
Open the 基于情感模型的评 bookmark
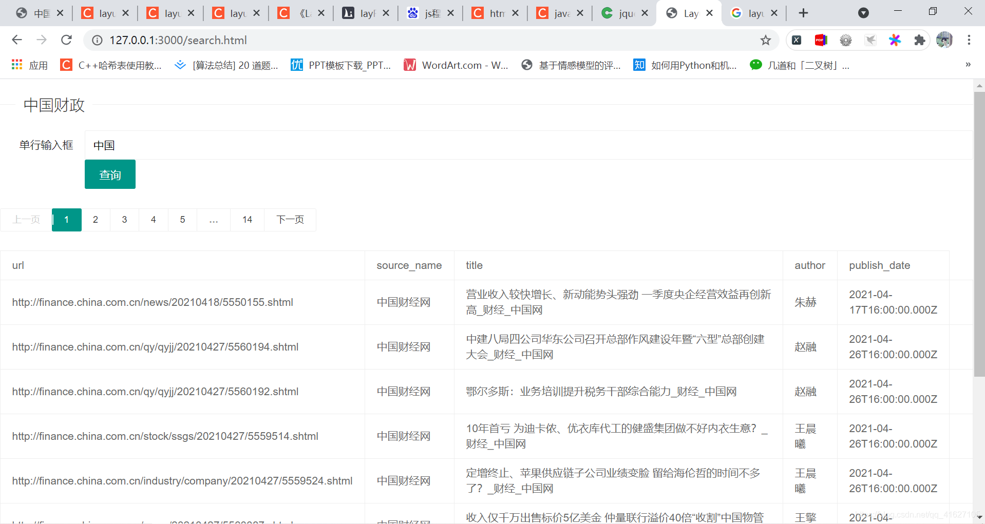pos(571,65)
